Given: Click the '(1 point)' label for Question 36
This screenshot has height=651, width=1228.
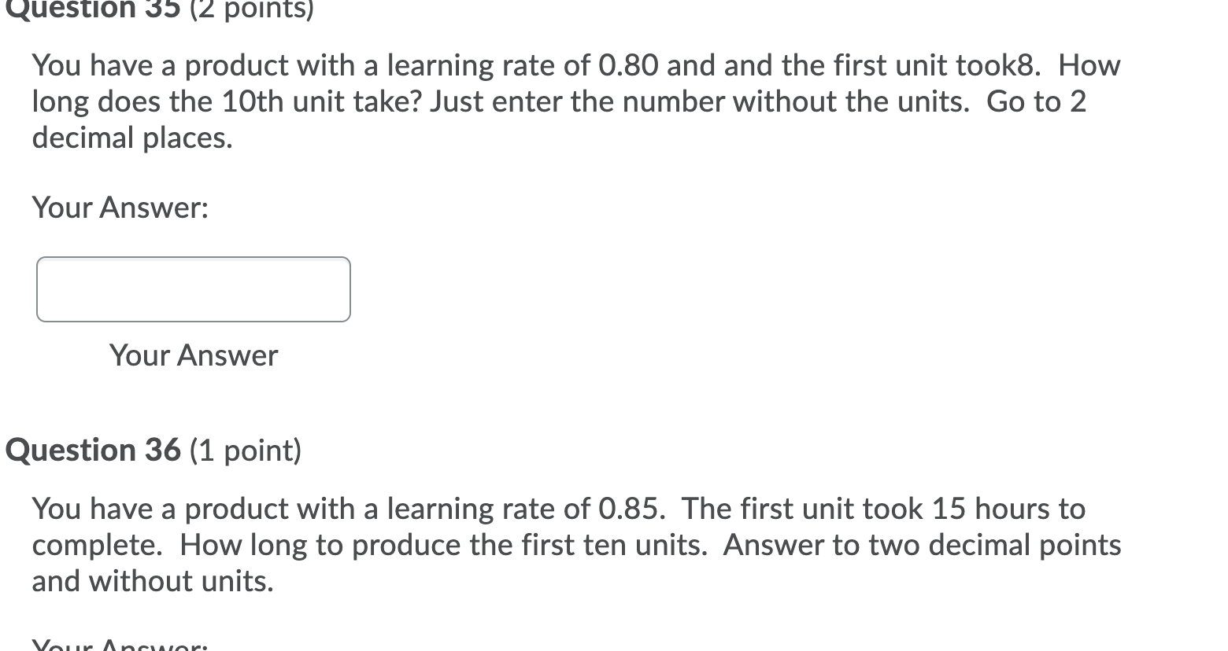Looking at the screenshot, I should [244, 450].
